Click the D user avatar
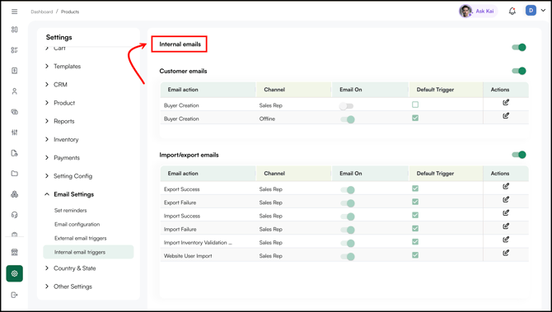552x312 pixels. (531, 11)
